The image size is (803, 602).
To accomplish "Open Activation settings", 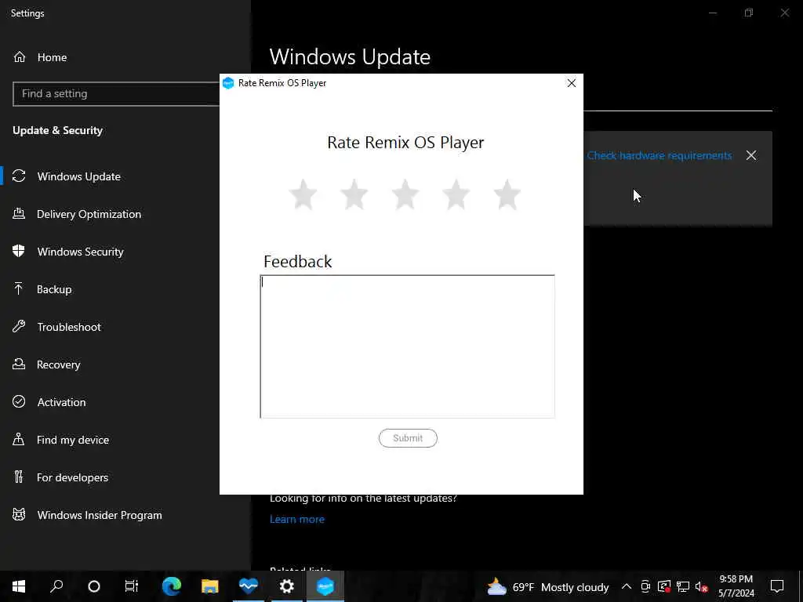I will [x=61, y=402].
